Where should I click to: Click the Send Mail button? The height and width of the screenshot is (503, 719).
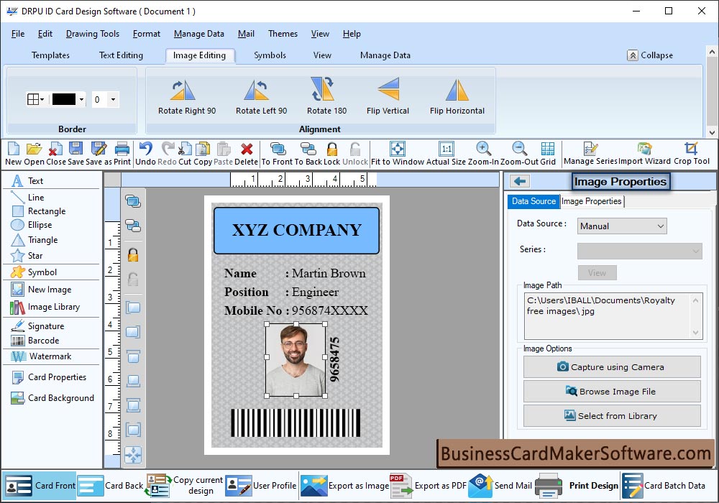point(500,486)
